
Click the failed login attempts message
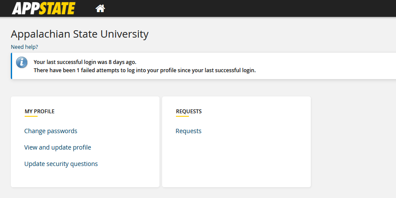[x=145, y=70]
